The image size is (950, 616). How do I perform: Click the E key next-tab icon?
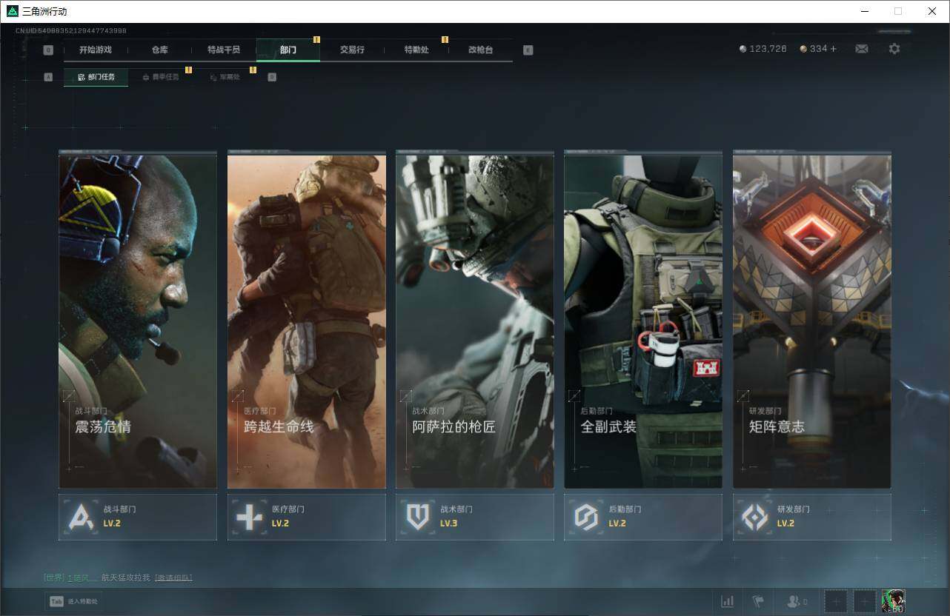click(528, 50)
